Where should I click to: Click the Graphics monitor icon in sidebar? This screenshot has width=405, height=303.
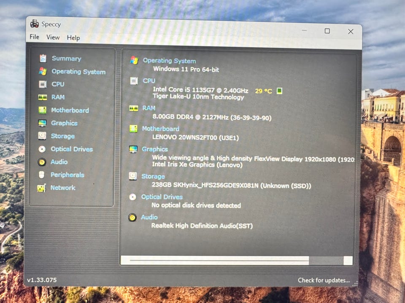pyautogui.click(x=42, y=123)
